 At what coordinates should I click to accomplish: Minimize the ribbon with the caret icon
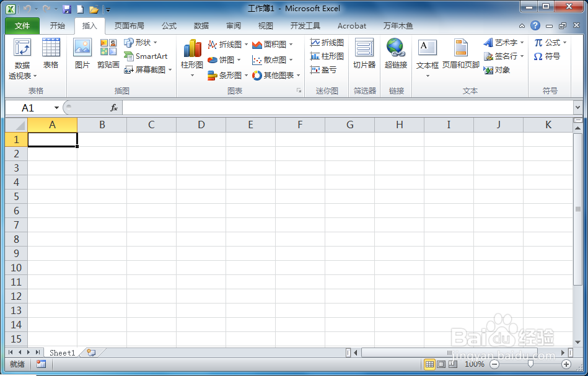coord(522,26)
